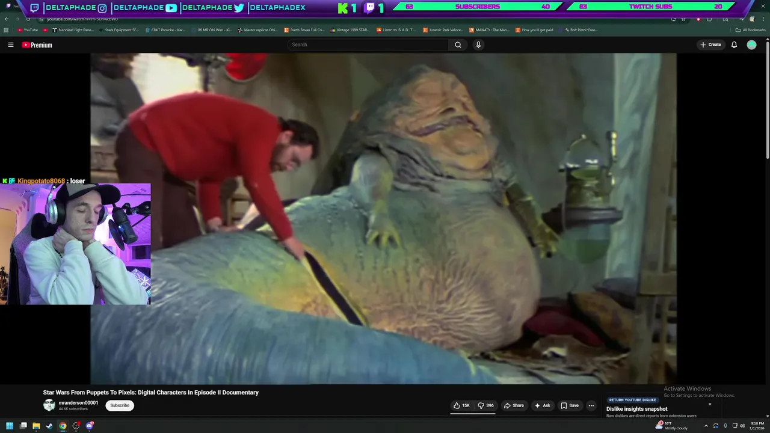Image resolution: width=770 pixels, height=433 pixels.
Task: Open Jurassic Park Veloce bookmark
Action: [x=443, y=30]
